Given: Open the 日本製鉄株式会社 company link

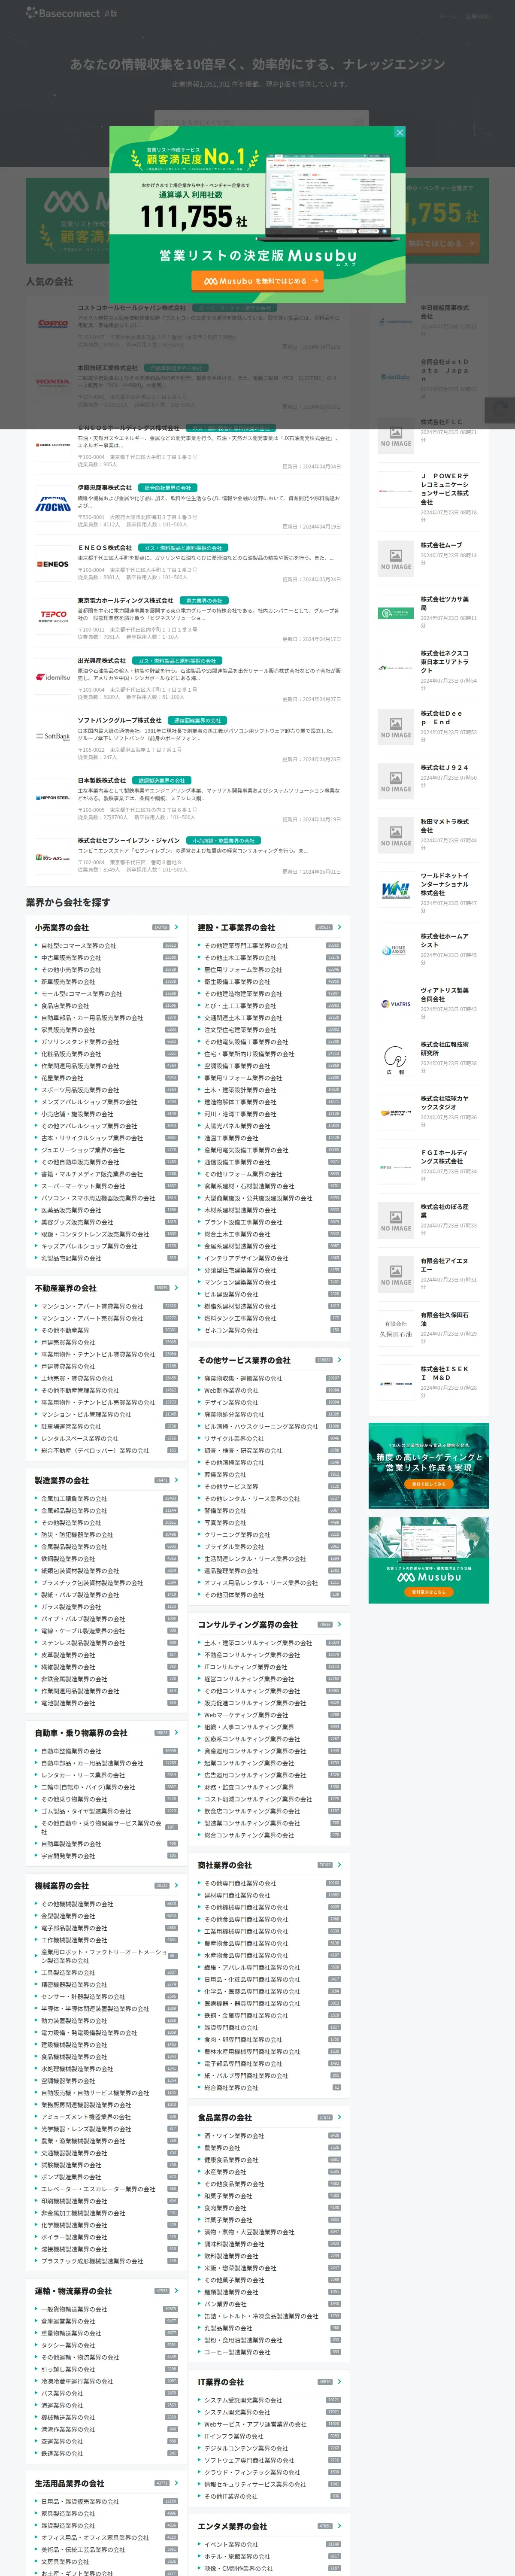Looking at the screenshot, I should pyautogui.click(x=102, y=780).
